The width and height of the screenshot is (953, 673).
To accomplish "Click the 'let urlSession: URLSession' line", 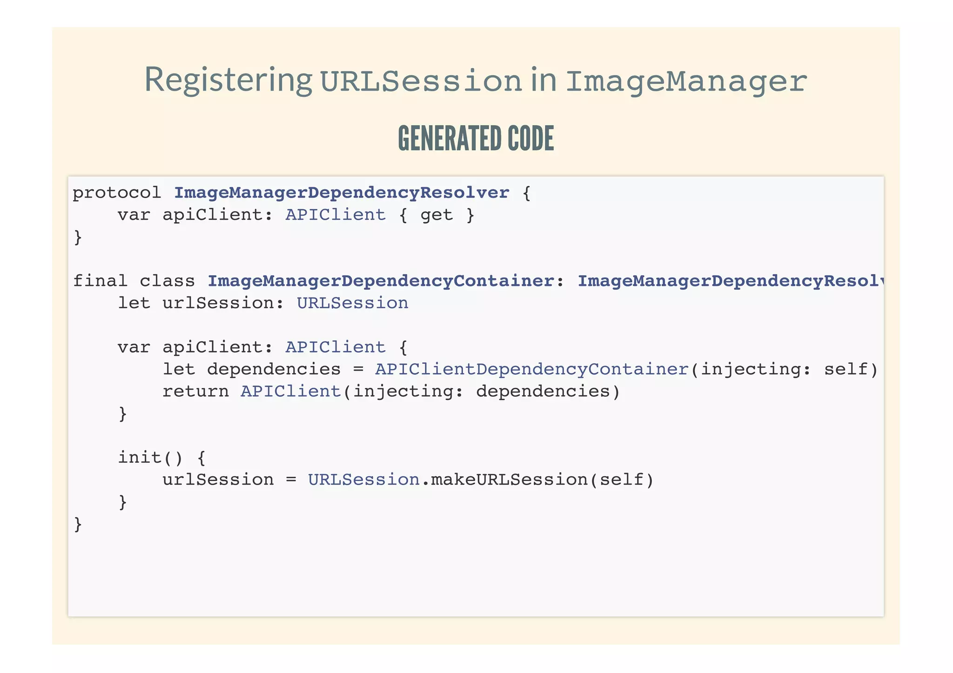I will 263,303.
